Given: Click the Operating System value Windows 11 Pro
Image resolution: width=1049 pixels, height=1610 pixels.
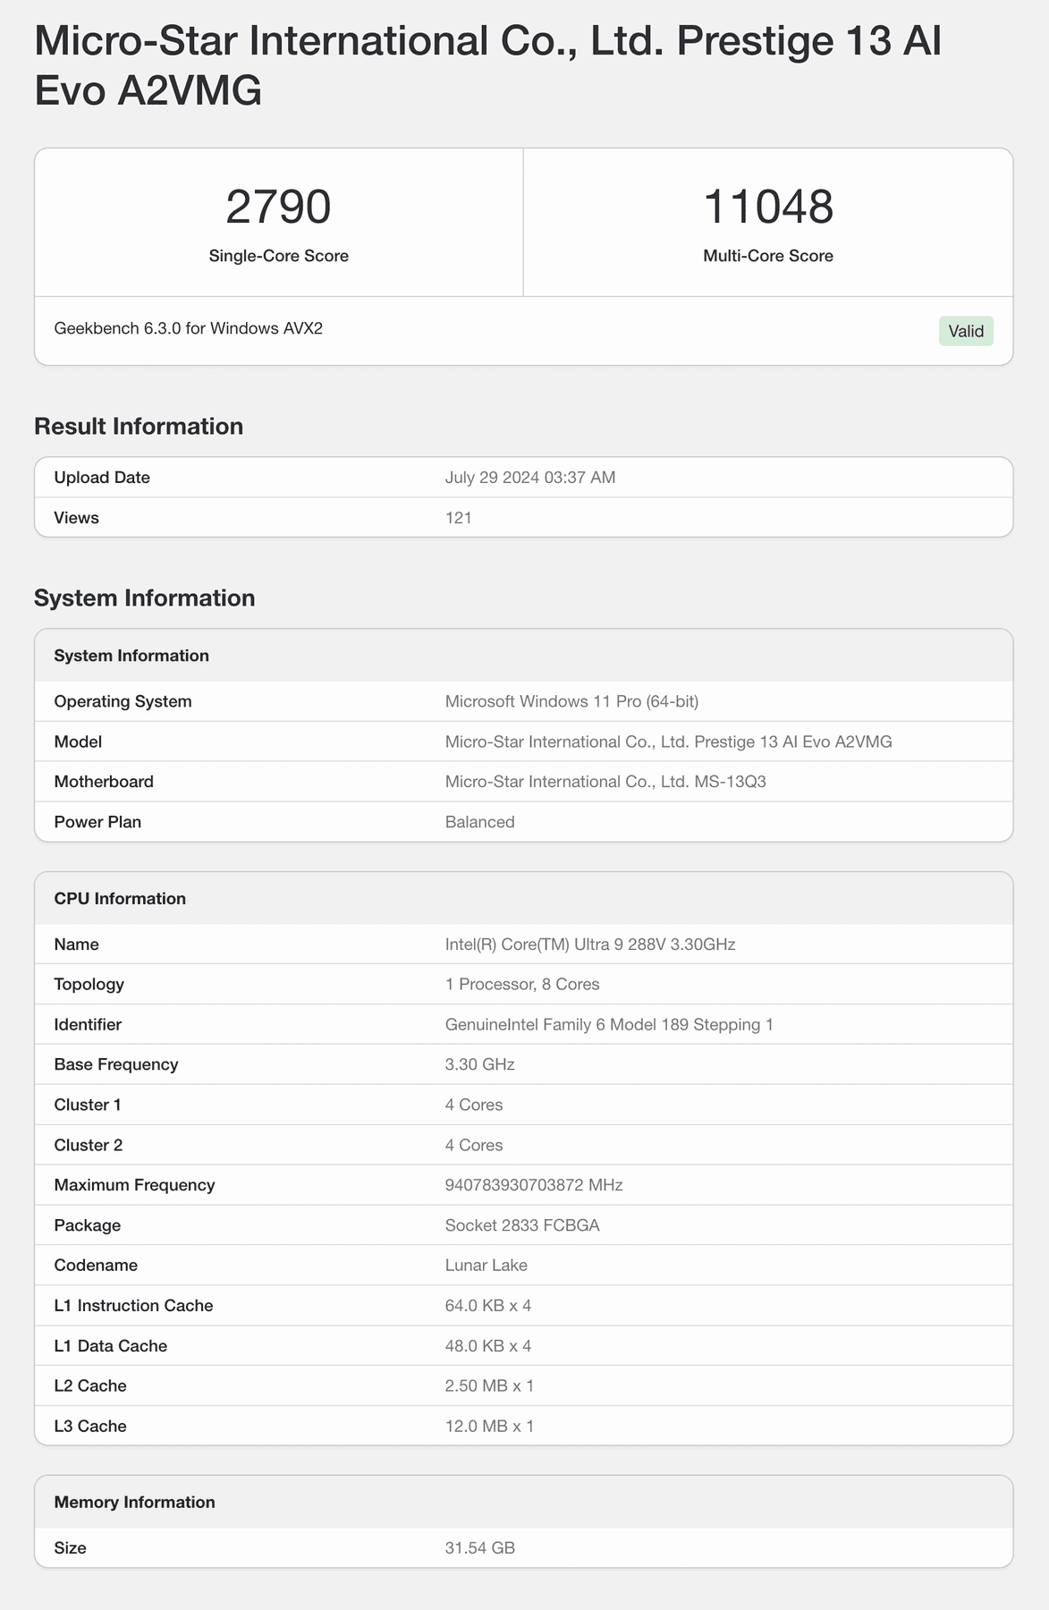Looking at the screenshot, I should tap(571, 701).
